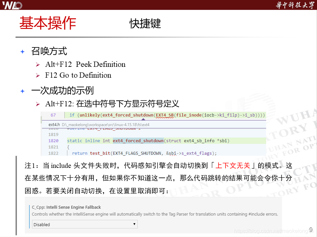Click ext4_forced_shutdown call on line 67
Viewport: 317px width, 237px height.
click(x=128, y=115)
